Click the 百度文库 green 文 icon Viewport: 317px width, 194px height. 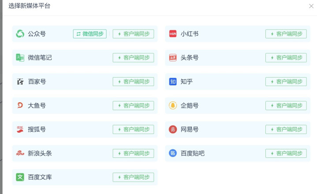coord(20,177)
